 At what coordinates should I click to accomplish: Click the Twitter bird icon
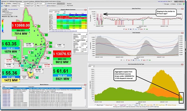[2, 6]
